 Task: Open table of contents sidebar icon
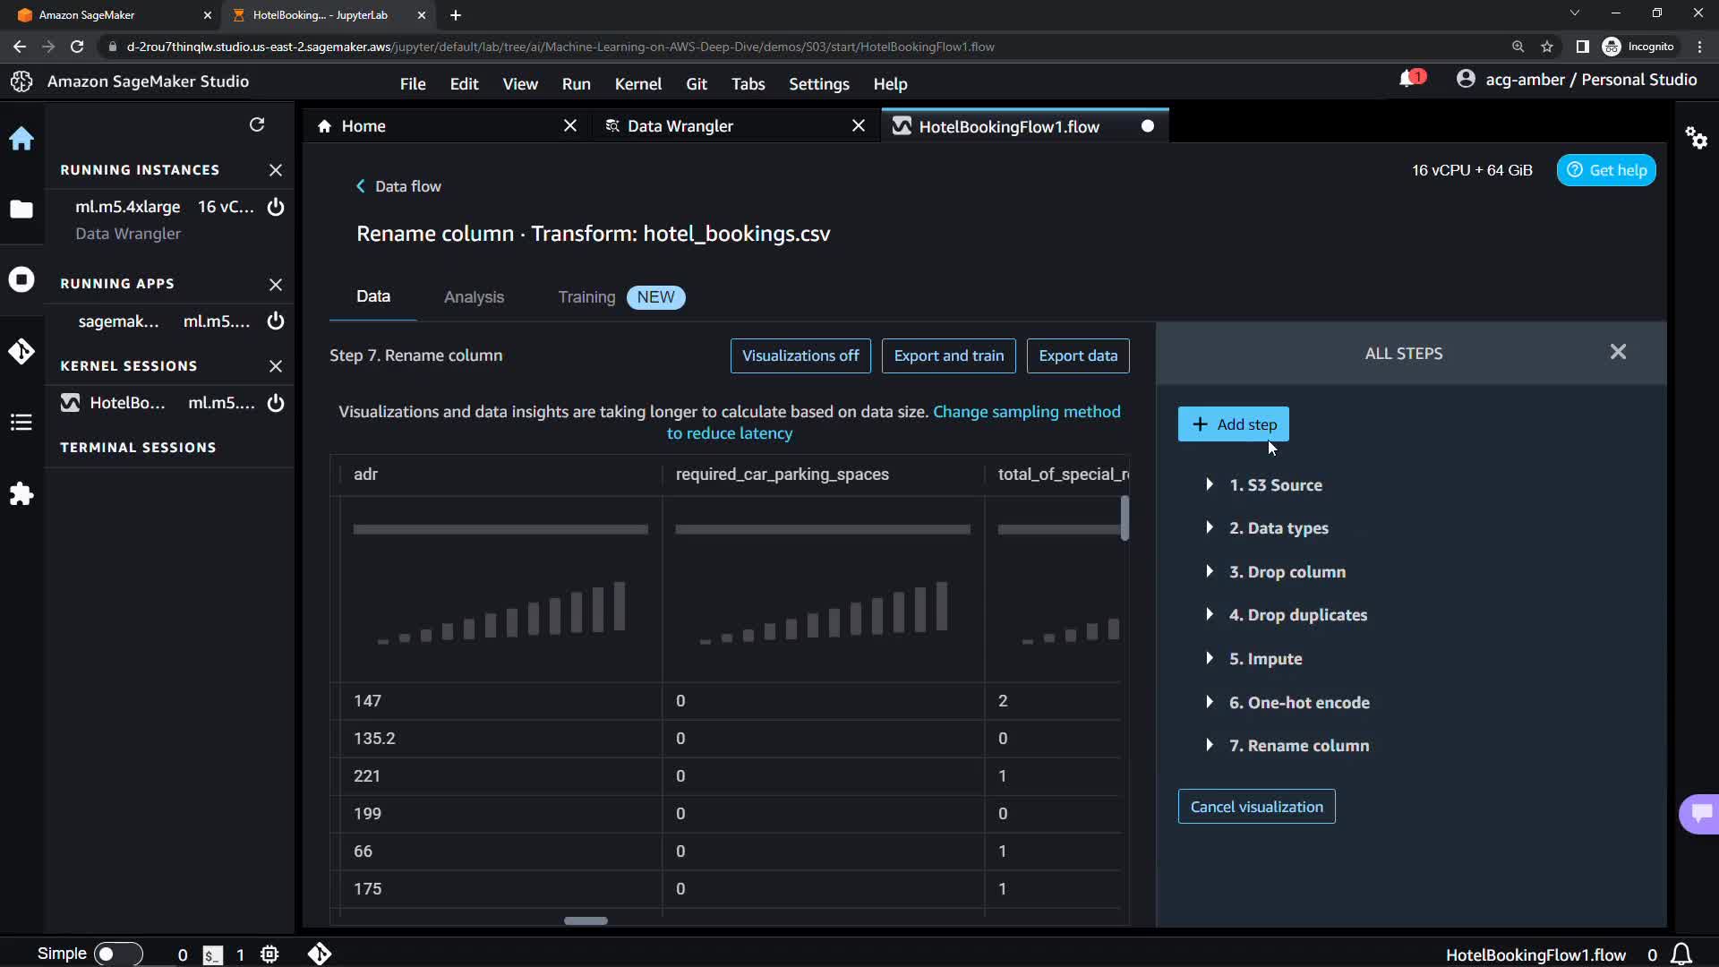[21, 423]
